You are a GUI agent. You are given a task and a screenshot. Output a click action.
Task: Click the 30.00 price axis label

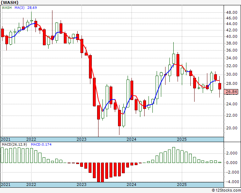[232, 75]
